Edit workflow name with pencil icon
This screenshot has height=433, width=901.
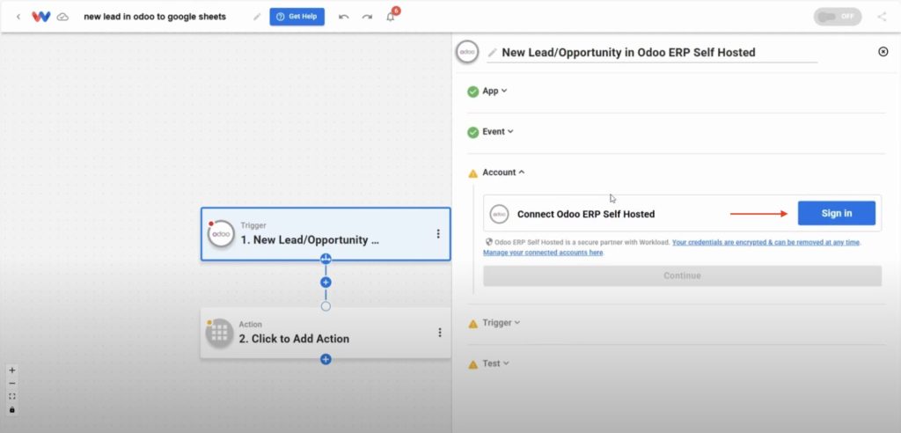tap(257, 17)
